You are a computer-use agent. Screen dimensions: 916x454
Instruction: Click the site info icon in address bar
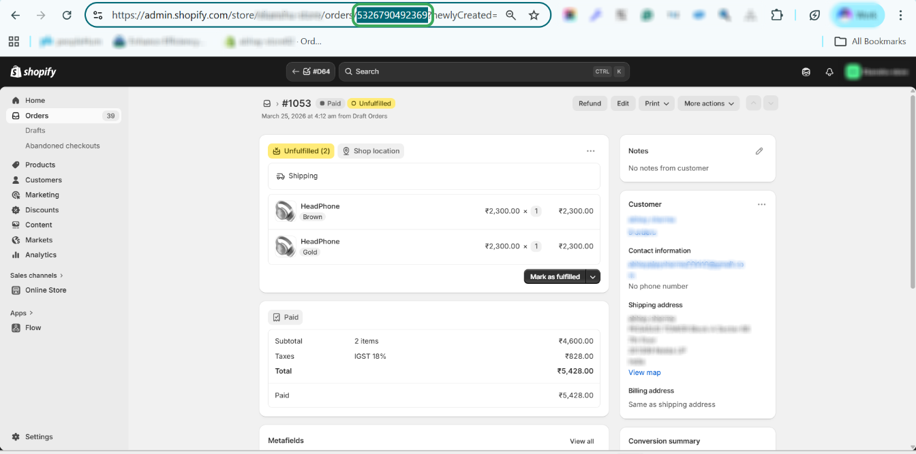tap(97, 15)
